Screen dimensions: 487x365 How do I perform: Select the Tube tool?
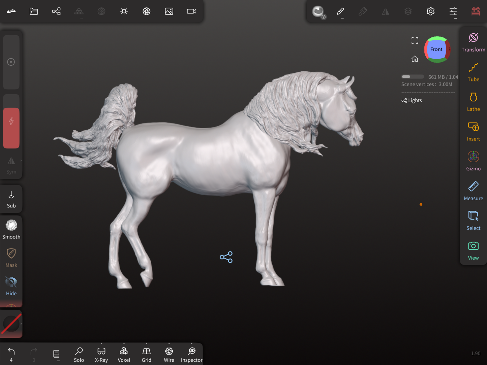click(473, 72)
